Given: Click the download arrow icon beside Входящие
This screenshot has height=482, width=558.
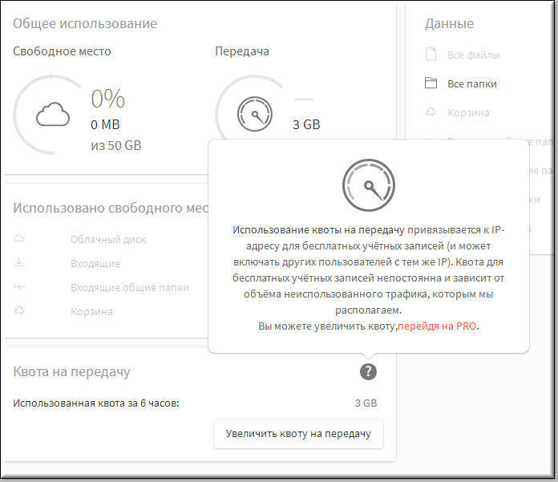Looking at the screenshot, I should pyautogui.click(x=19, y=263).
